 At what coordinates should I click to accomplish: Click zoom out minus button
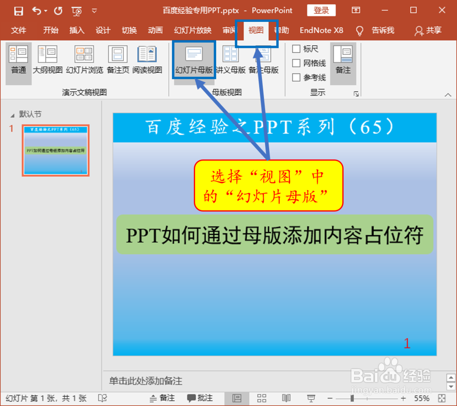tap(329, 398)
